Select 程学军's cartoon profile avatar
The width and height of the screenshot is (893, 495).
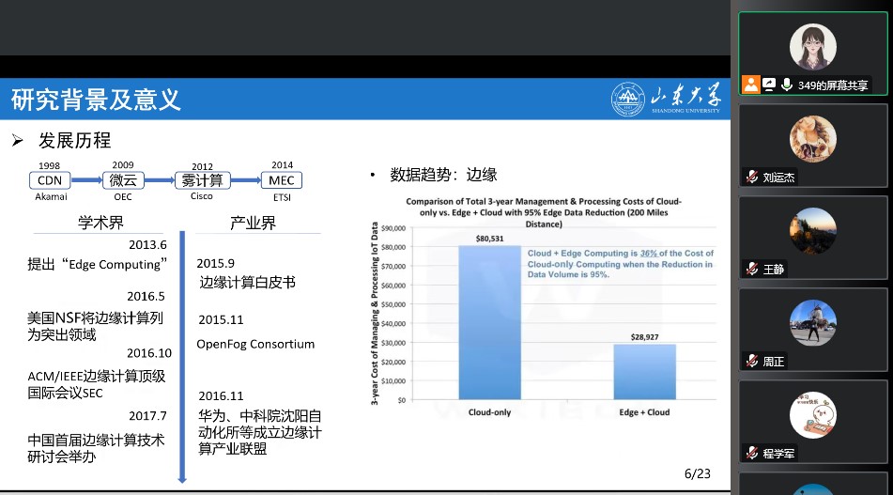(812, 415)
